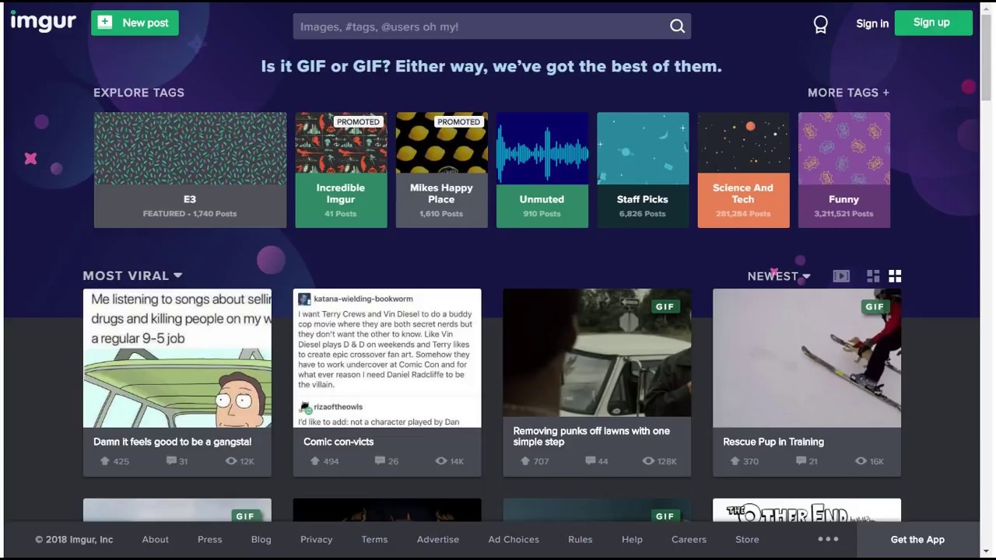Click views eye icon on Comic con-victs
This screenshot has width=996, height=560.
441,461
